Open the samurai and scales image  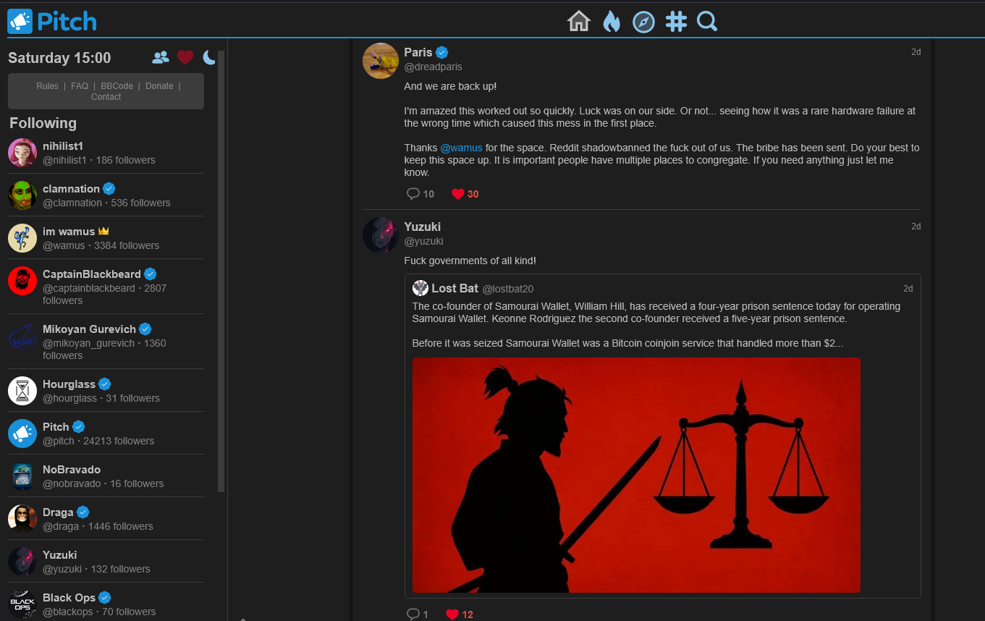636,475
